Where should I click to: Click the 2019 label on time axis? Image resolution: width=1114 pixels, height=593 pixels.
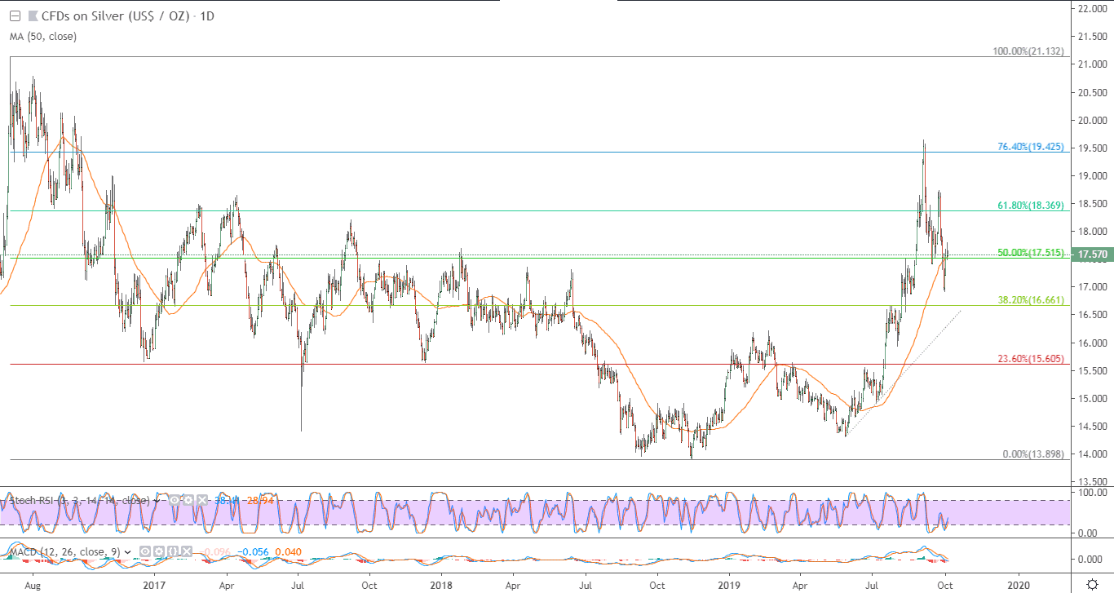pos(729,584)
